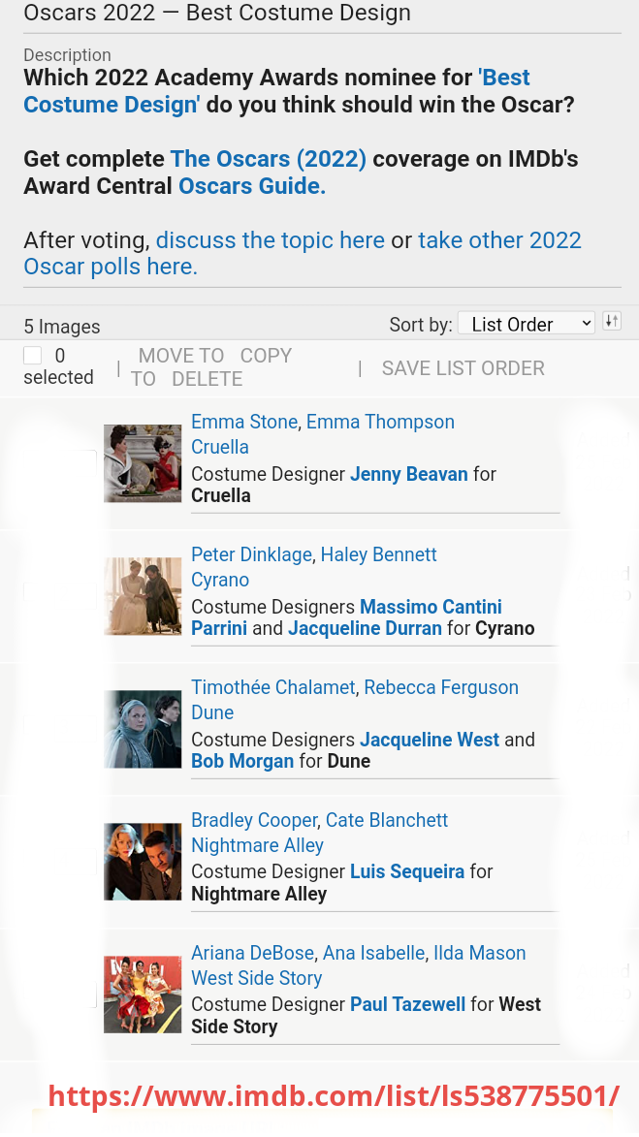Click SAVE LIST ORDER

[463, 368]
